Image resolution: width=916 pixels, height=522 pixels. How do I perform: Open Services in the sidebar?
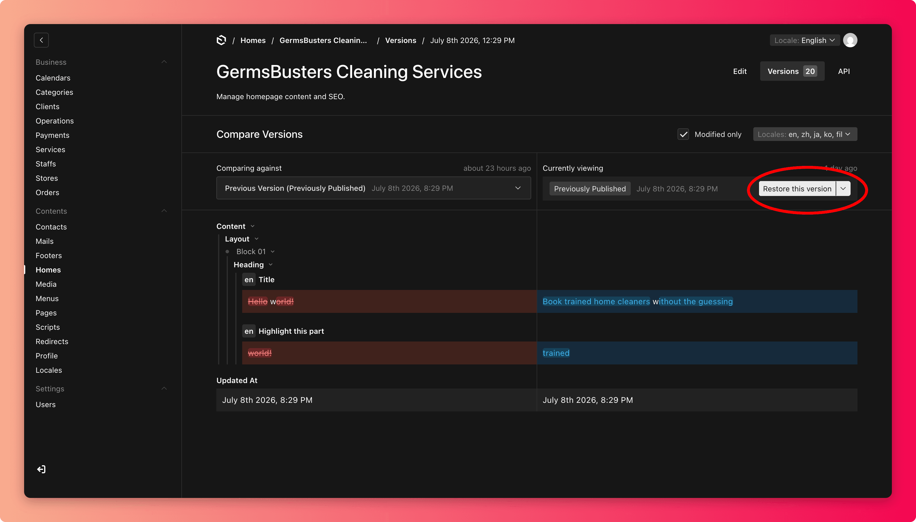pyautogui.click(x=50, y=150)
